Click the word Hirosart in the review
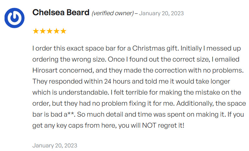The height and width of the screenshot is (151, 249). 45,70
